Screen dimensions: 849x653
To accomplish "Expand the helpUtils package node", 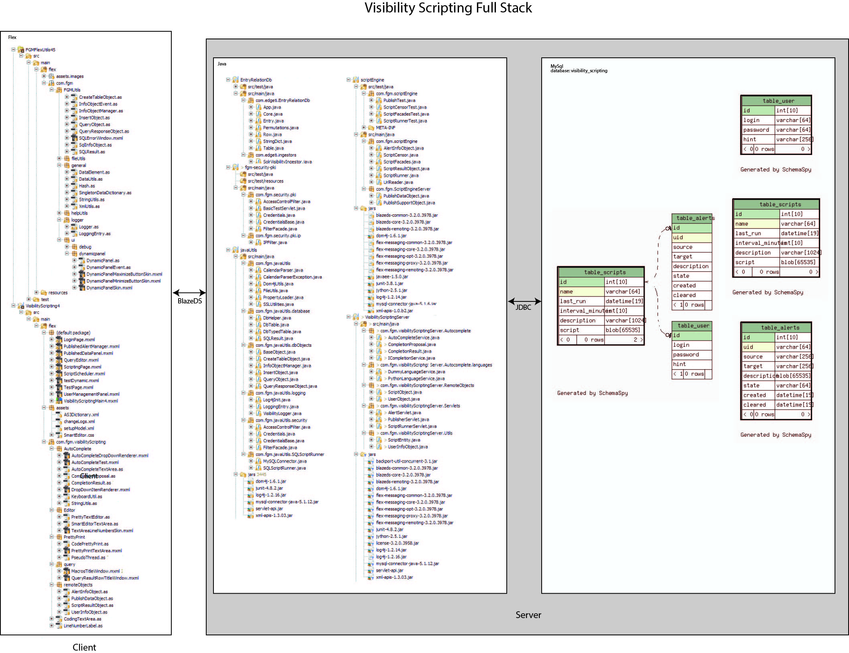I will [x=59, y=213].
